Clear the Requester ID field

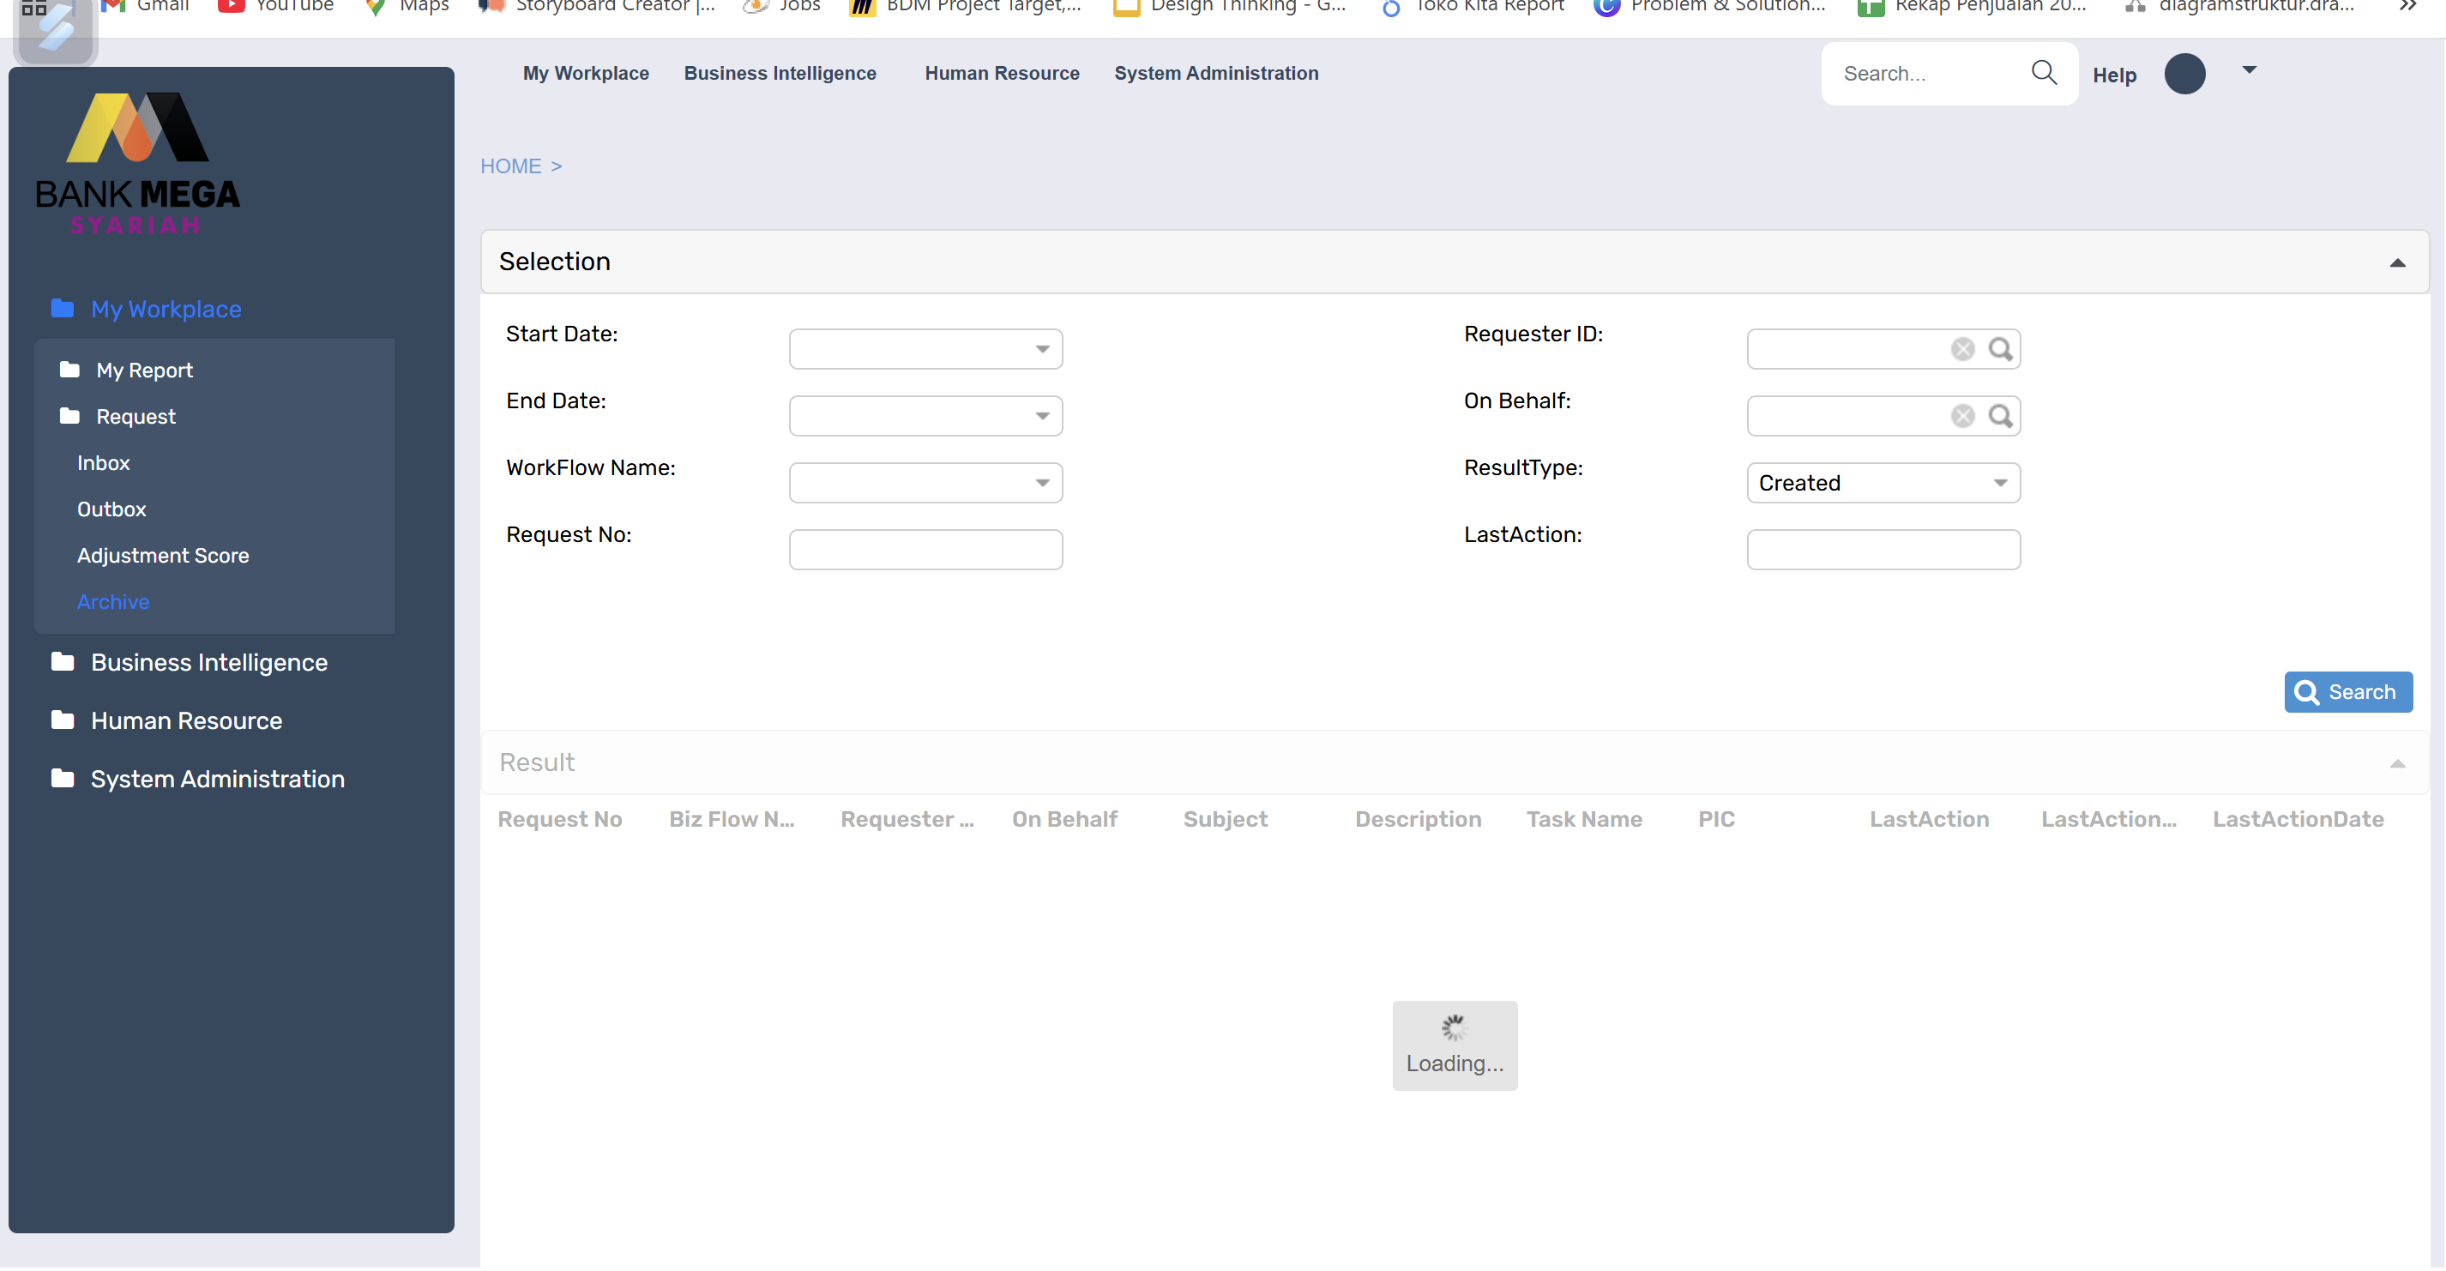pyautogui.click(x=1962, y=349)
